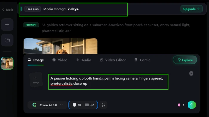Expand the Creen AI 2.0 model dropdown
Screen dimensions: 209x117
pyautogui.click(x=47, y=105)
